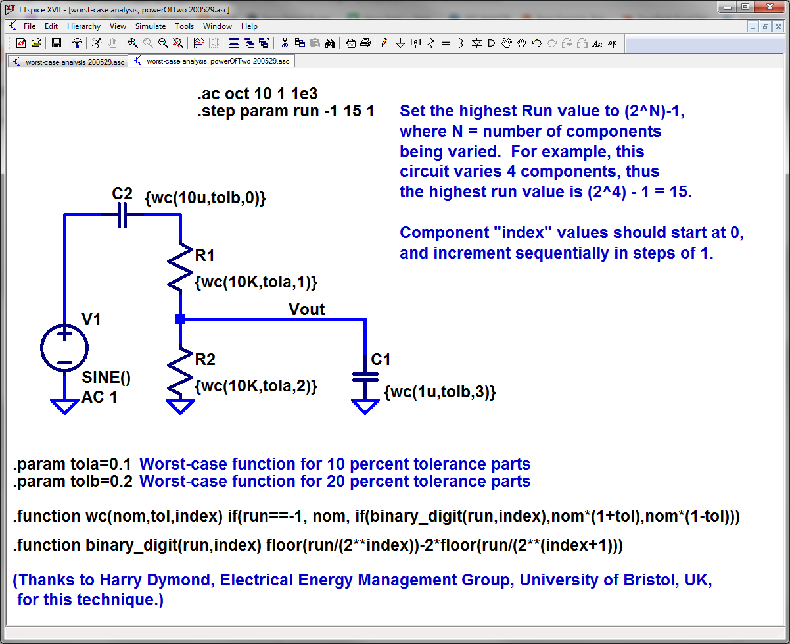790x644 pixels.
Task: Open the Control Panel via the hammer icon
Action: (78, 44)
